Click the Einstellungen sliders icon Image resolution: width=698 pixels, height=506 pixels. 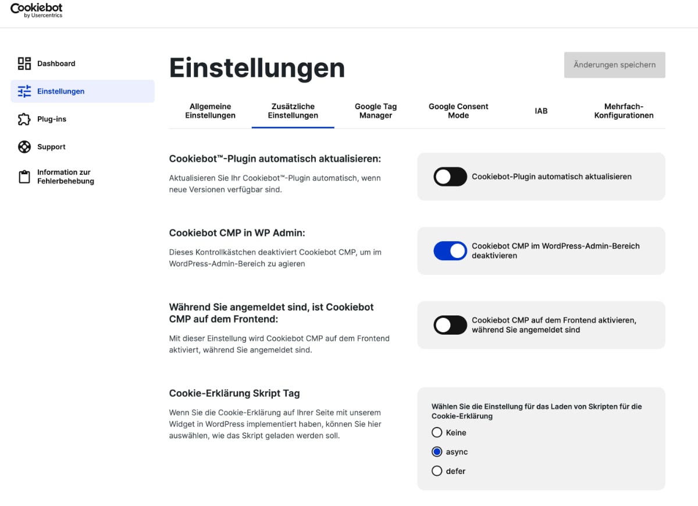click(24, 91)
